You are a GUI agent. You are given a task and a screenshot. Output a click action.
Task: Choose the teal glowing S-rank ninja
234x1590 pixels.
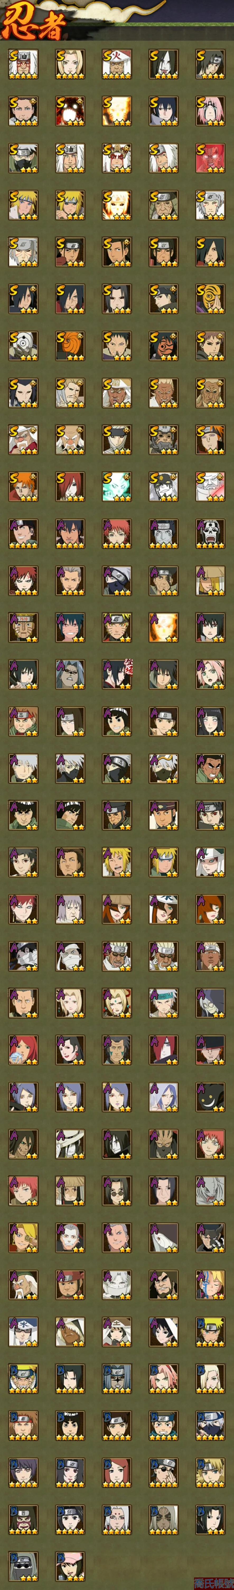117,486
